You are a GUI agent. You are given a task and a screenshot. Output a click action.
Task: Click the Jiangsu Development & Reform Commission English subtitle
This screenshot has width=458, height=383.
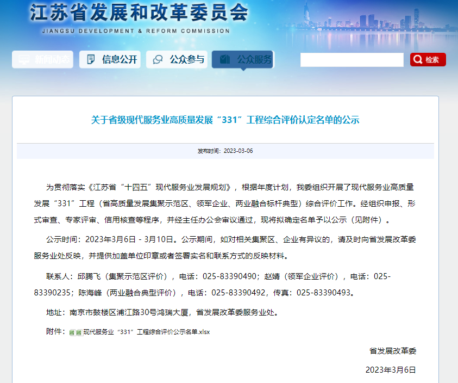pos(135,31)
